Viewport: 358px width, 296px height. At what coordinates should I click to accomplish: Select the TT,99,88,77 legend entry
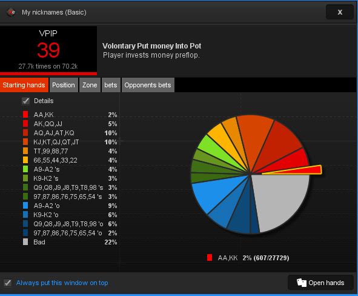pyautogui.click(x=70, y=151)
